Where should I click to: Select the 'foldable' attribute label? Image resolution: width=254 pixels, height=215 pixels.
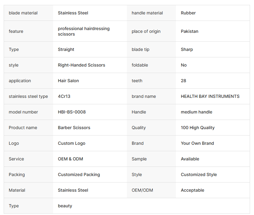(140, 65)
